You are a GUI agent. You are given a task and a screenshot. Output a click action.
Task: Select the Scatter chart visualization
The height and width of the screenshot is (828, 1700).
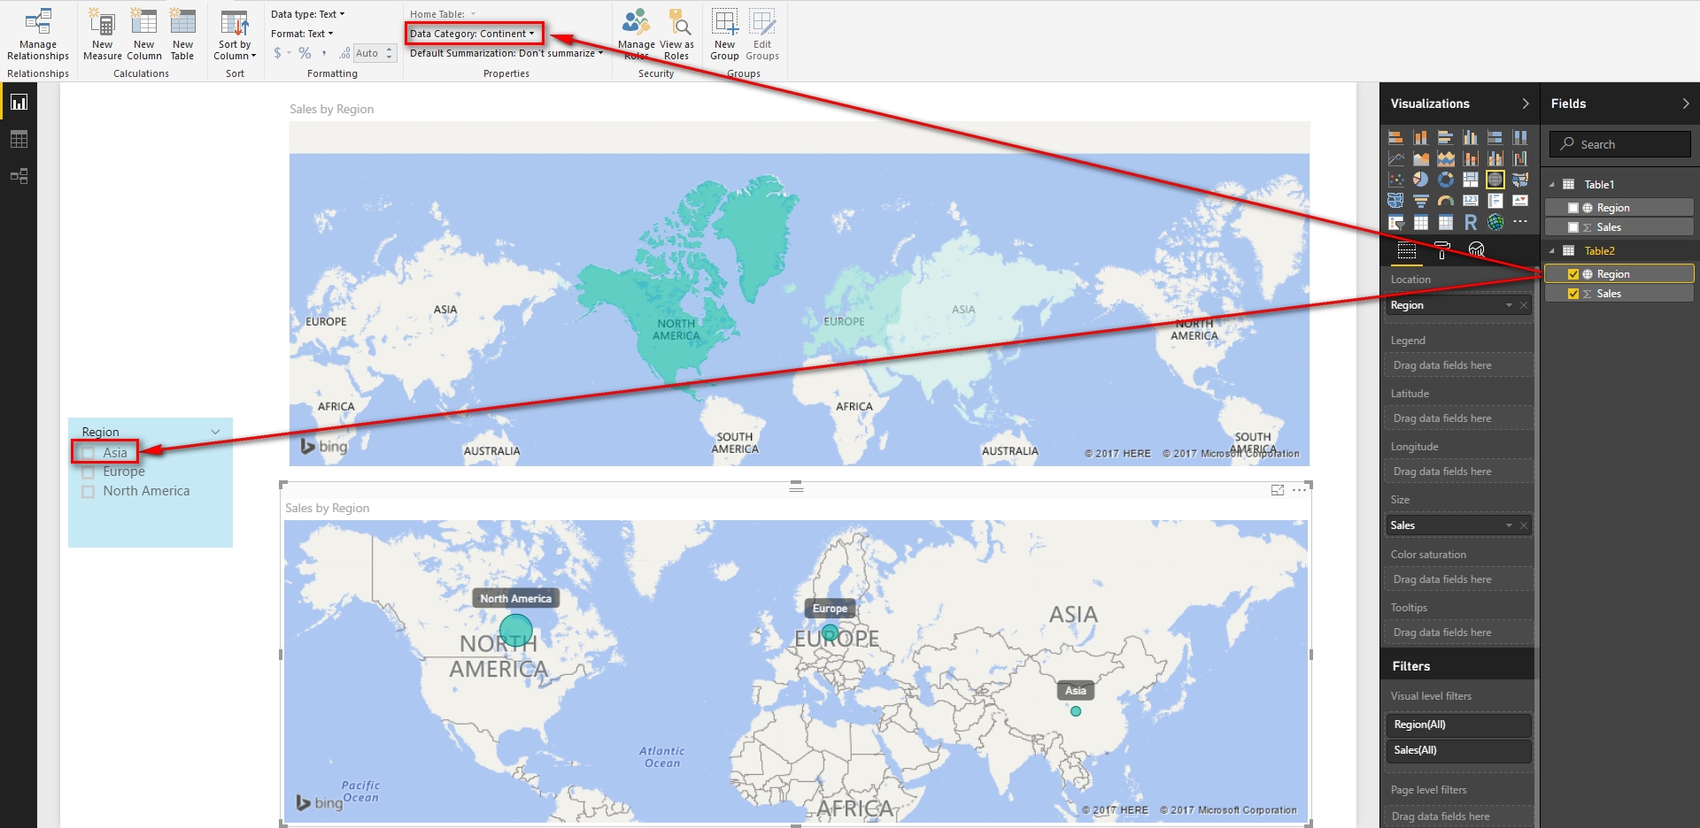coord(1395,180)
